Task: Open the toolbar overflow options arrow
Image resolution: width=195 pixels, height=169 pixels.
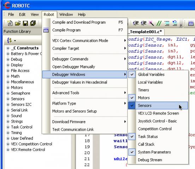Action: [x=181, y=25]
